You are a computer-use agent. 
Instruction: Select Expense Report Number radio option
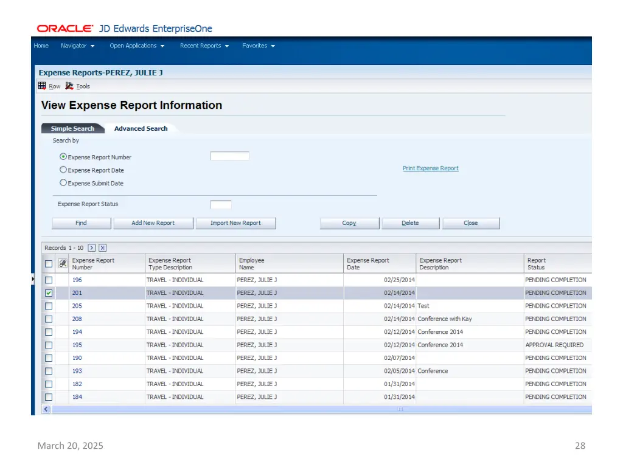pyautogui.click(x=63, y=157)
